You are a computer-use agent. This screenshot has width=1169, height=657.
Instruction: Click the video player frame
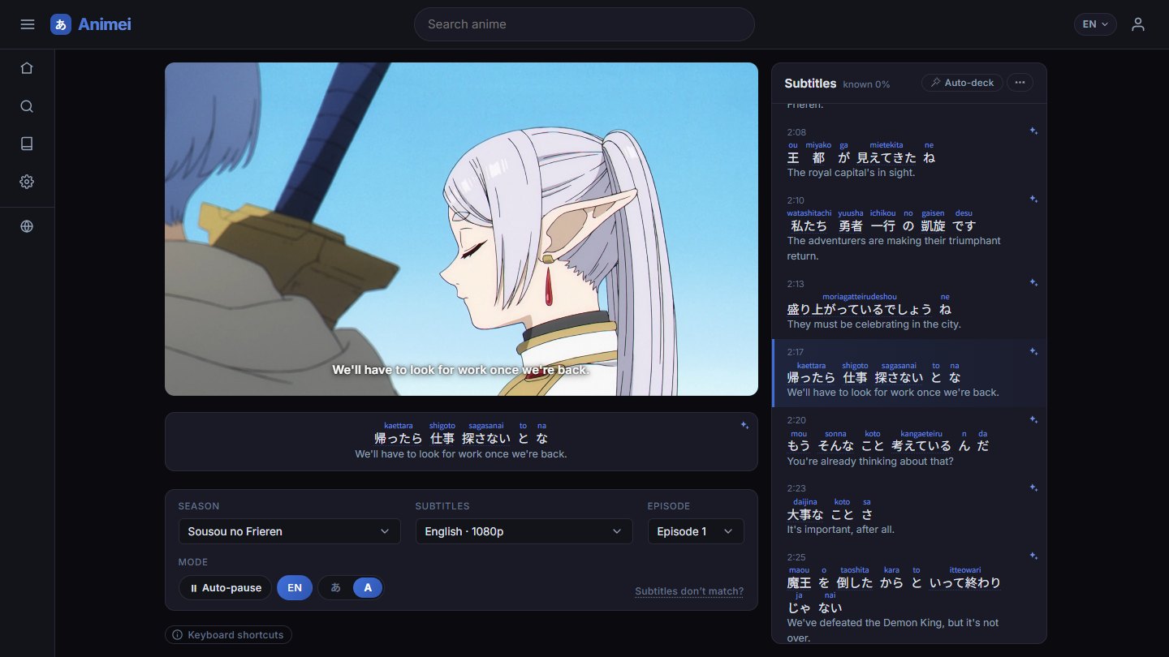(461, 229)
